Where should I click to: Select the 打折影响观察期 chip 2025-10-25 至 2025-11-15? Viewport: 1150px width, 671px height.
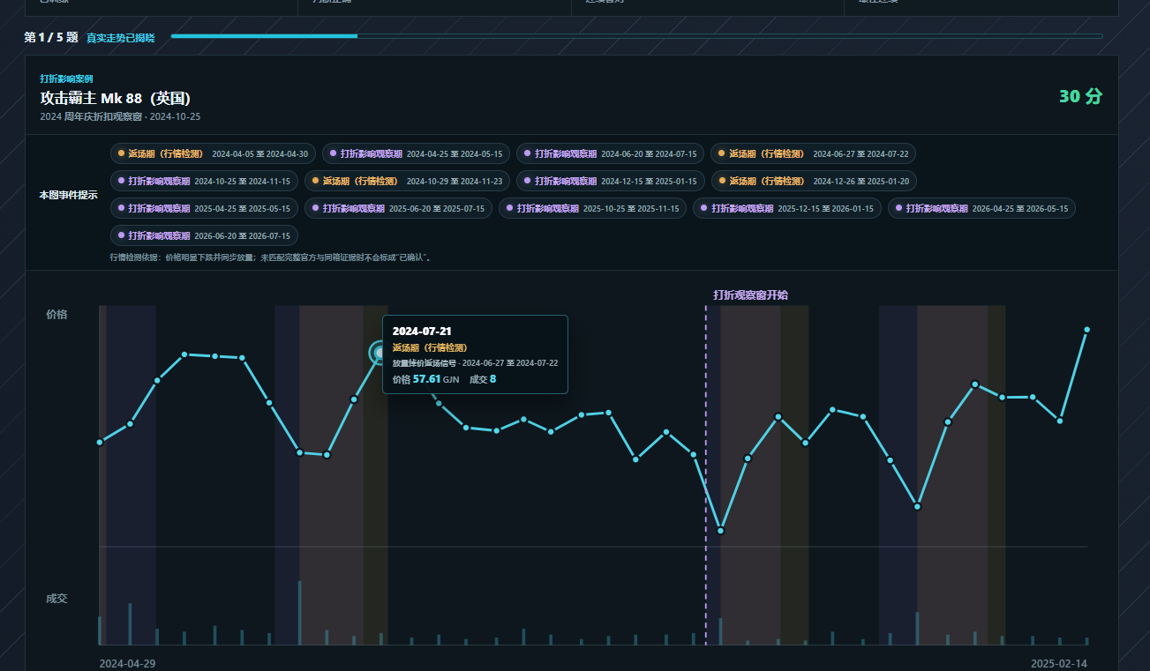pos(592,208)
